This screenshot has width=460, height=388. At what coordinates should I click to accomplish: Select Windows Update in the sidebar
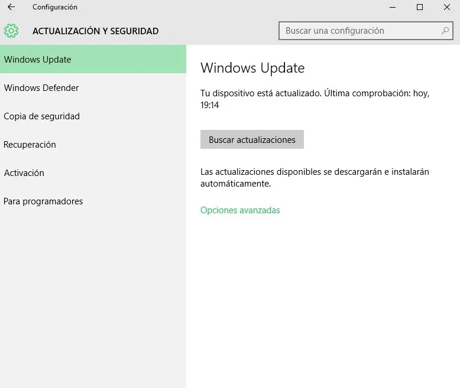(x=93, y=59)
